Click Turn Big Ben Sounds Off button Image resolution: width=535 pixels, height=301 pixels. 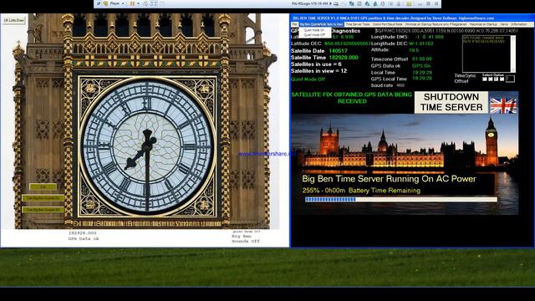tap(43, 210)
